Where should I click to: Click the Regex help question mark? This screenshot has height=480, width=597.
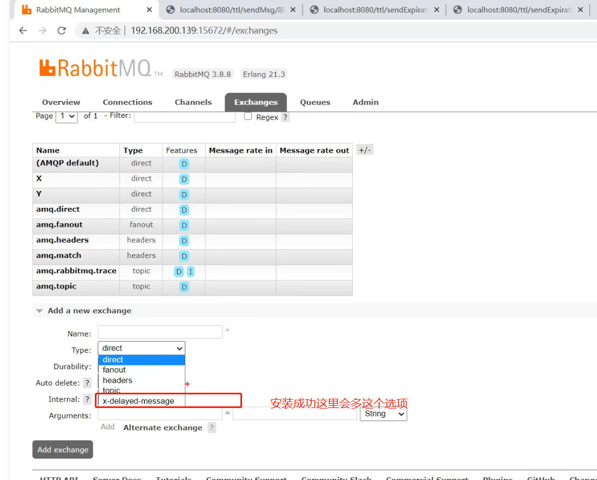(x=285, y=117)
